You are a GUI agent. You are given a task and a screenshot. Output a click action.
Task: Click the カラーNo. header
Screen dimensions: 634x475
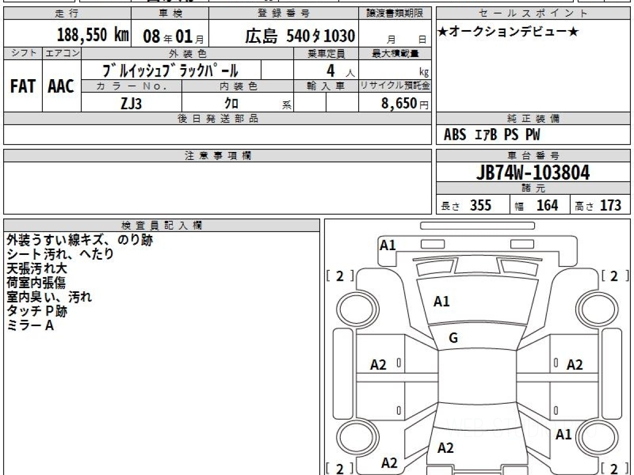(x=132, y=86)
